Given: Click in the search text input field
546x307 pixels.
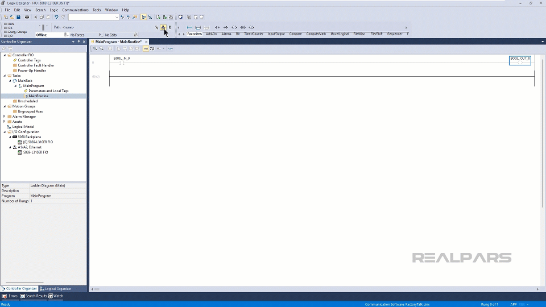Looking at the screenshot, I should pos(91,17).
